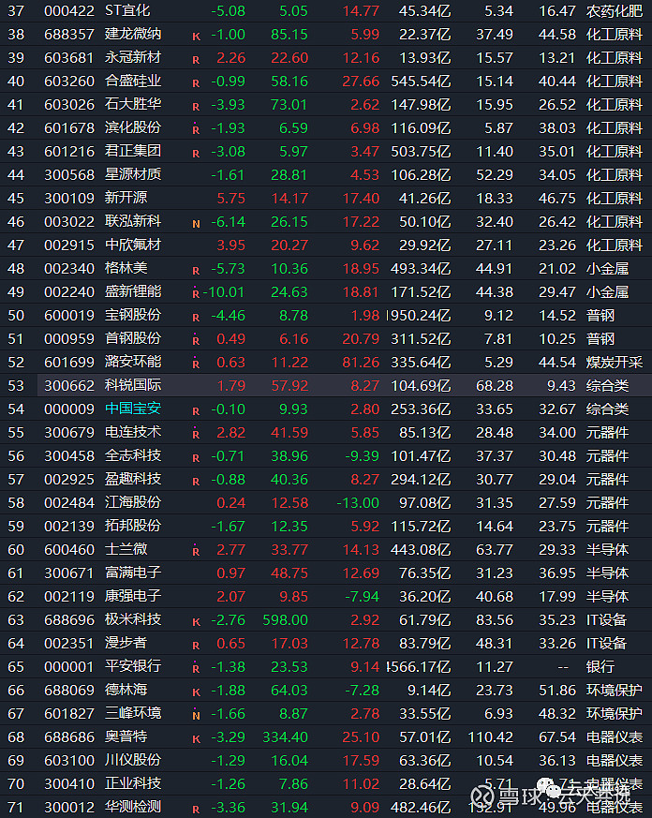Select stock name 江海股份
This screenshot has width=652, height=818.
click(x=133, y=502)
